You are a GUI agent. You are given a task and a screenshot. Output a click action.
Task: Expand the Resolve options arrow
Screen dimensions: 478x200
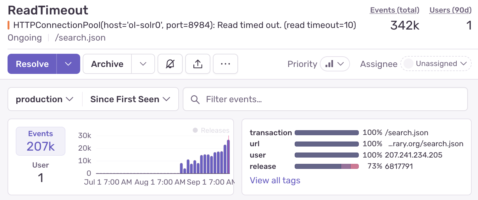pos(68,64)
